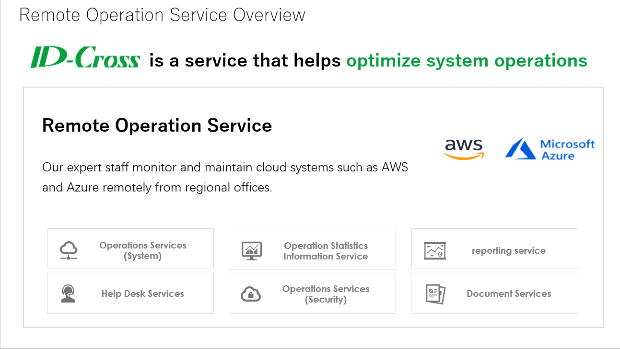This screenshot has height=349, width=620.
Task: Click the cloud lock icon for Security operations
Action: coord(250,294)
